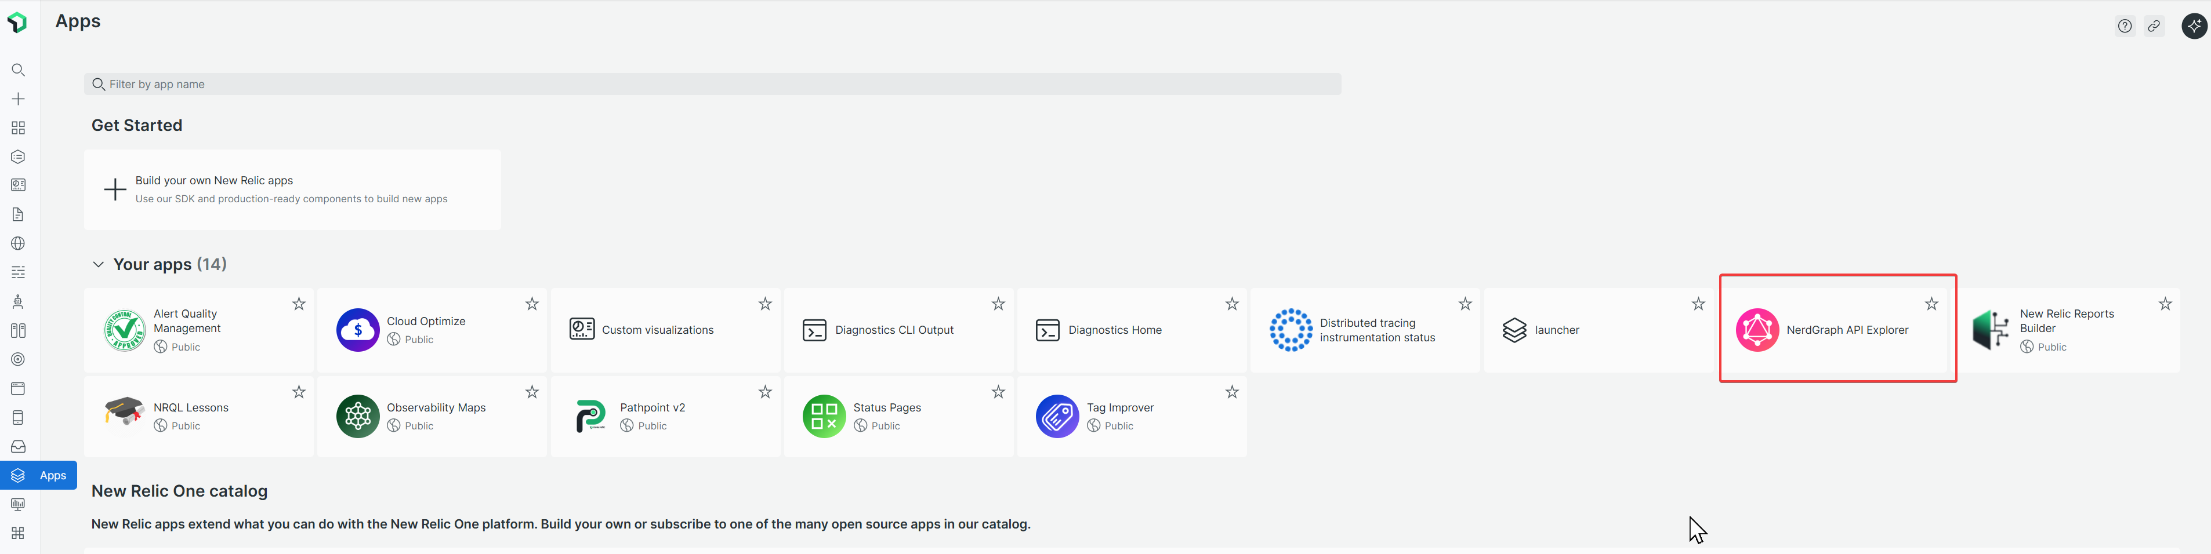
Task: Click the pink NerdGraph API Explorer icon
Action: (x=1757, y=330)
